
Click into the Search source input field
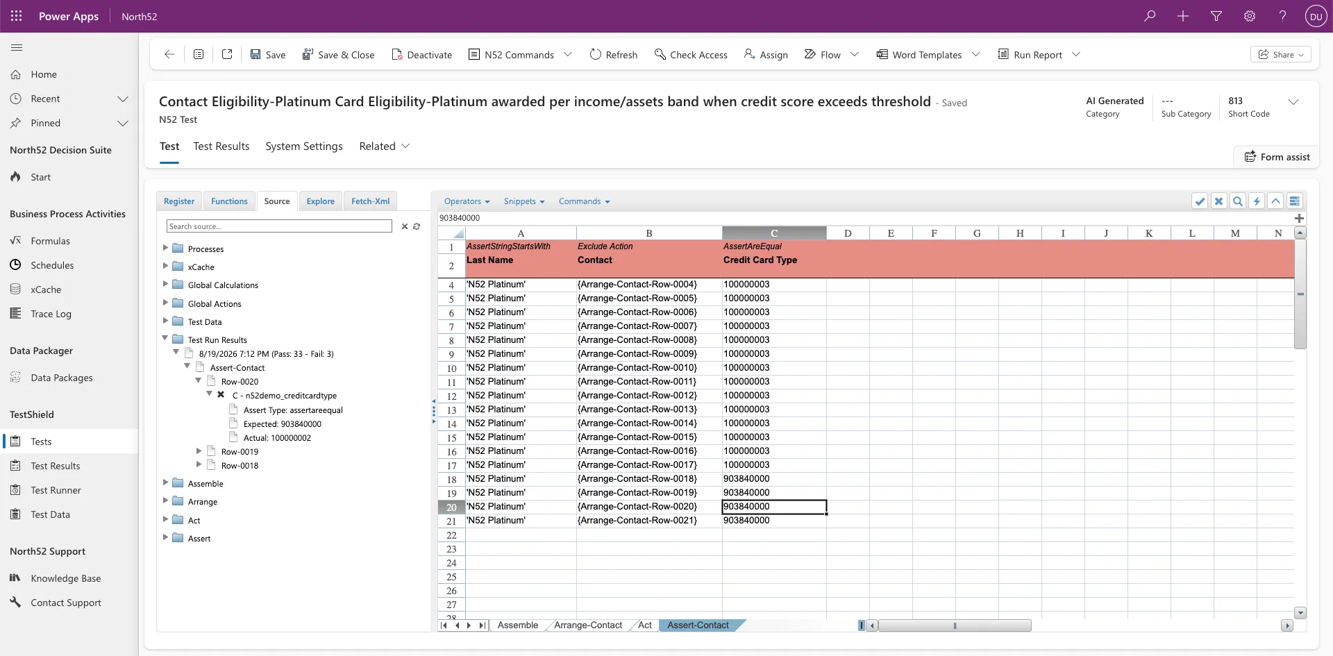point(279,226)
